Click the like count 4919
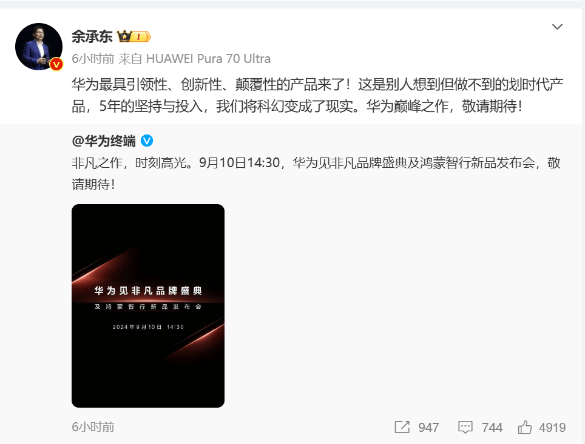This screenshot has height=444, width=585. coord(552,428)
